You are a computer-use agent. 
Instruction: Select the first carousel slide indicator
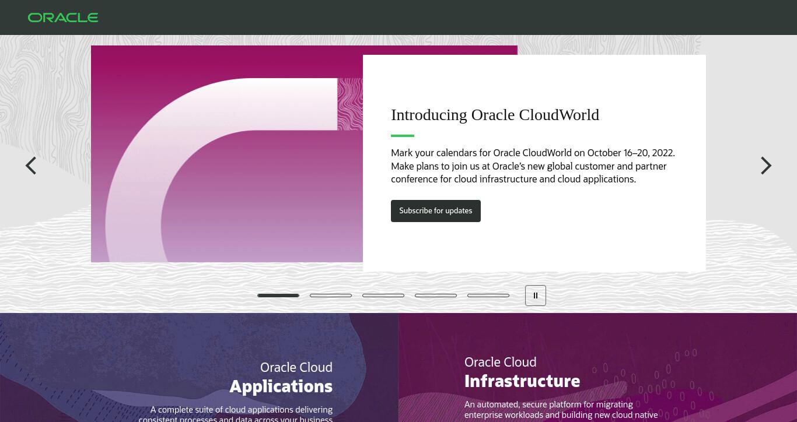[x=278, y=296]
